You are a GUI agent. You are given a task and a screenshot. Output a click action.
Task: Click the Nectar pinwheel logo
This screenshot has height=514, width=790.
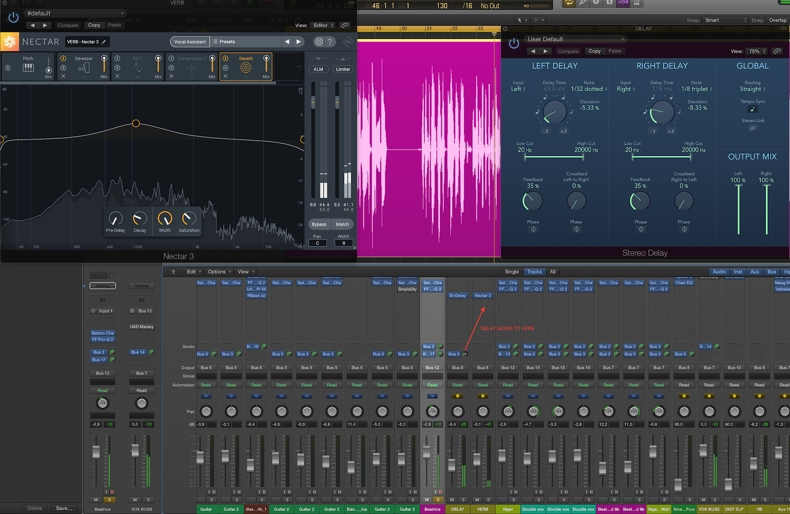point(10,42)
